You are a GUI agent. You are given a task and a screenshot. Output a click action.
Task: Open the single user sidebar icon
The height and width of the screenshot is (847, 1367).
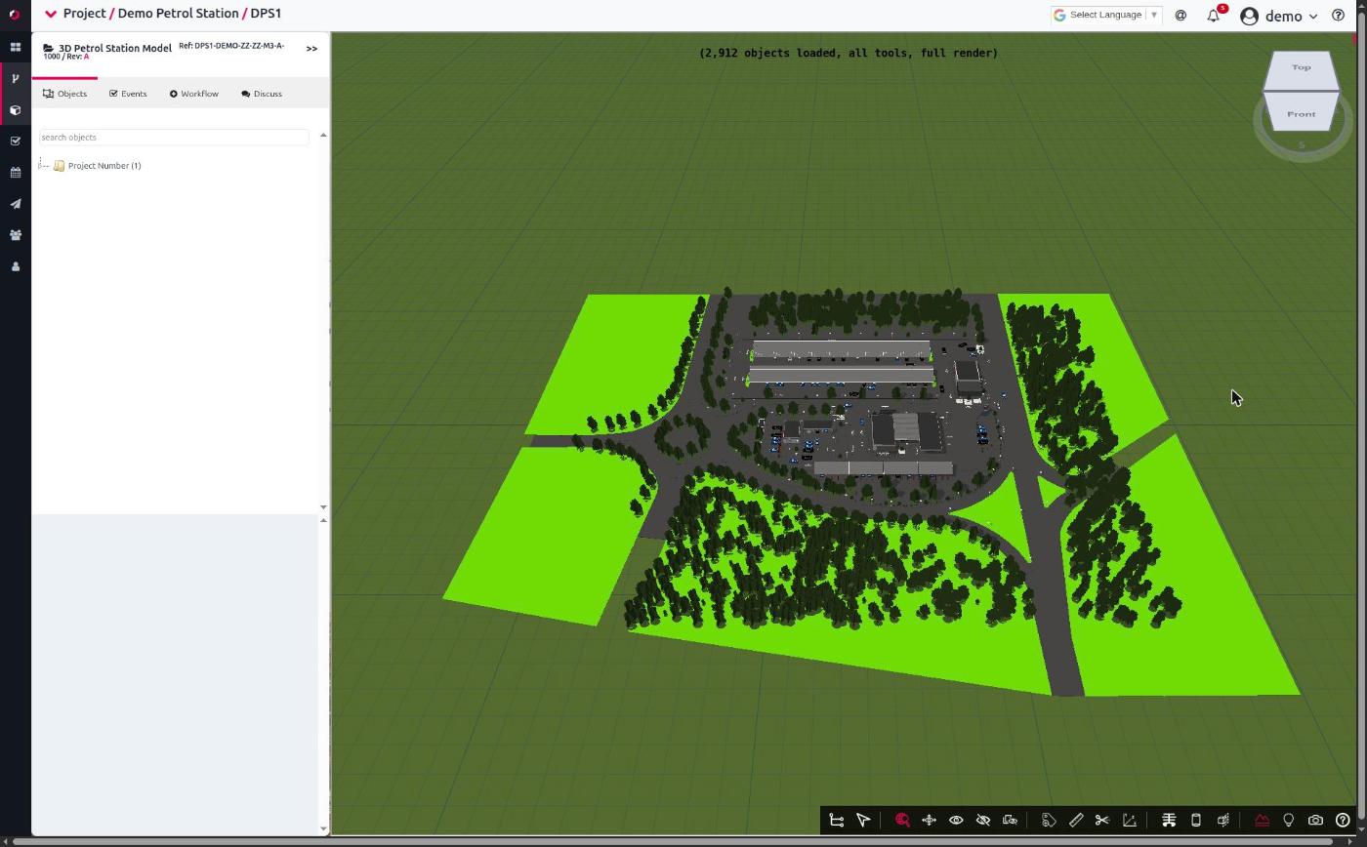(x=16, y=266)
